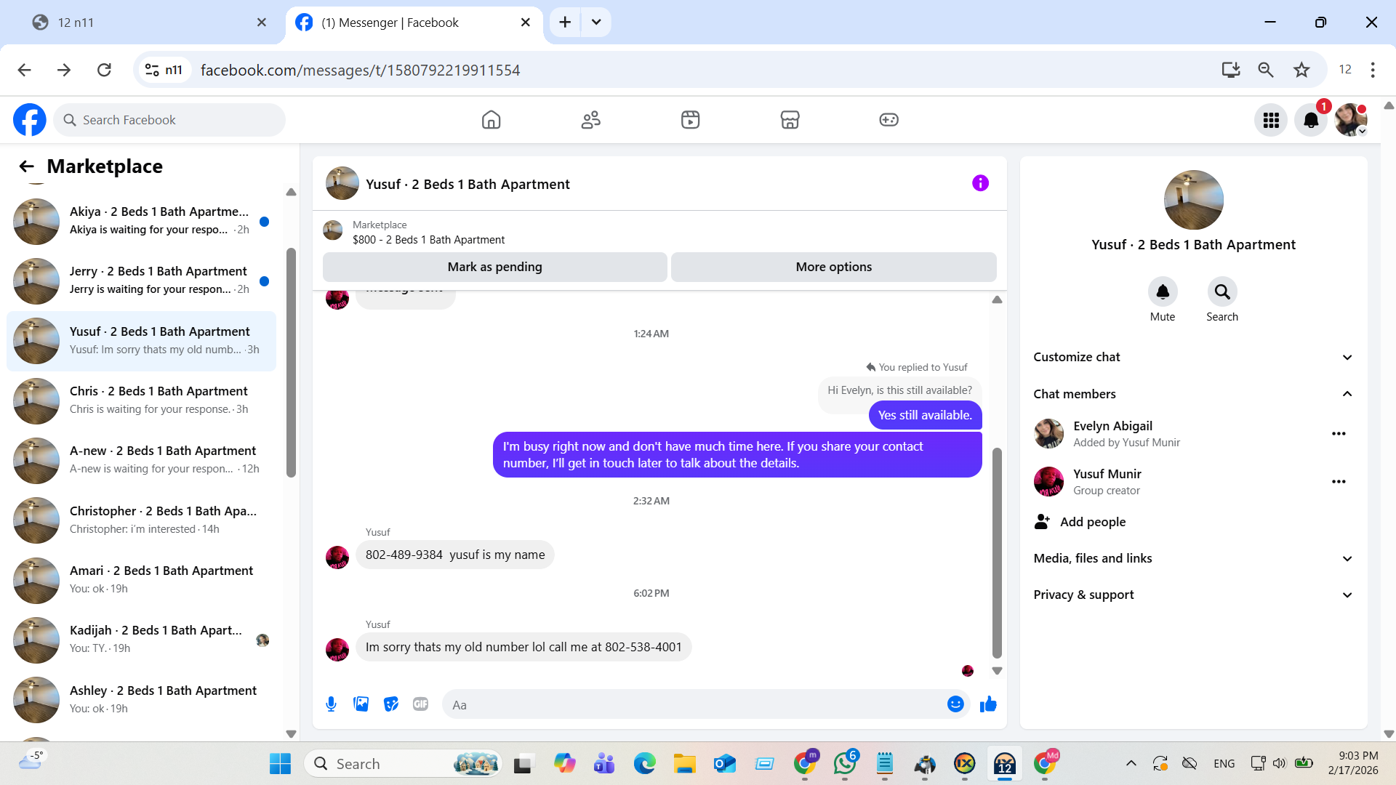This screenshot has height=785, width=1396.
Task: Open WhatsApp from the taskbar
Action: (845, 764)
